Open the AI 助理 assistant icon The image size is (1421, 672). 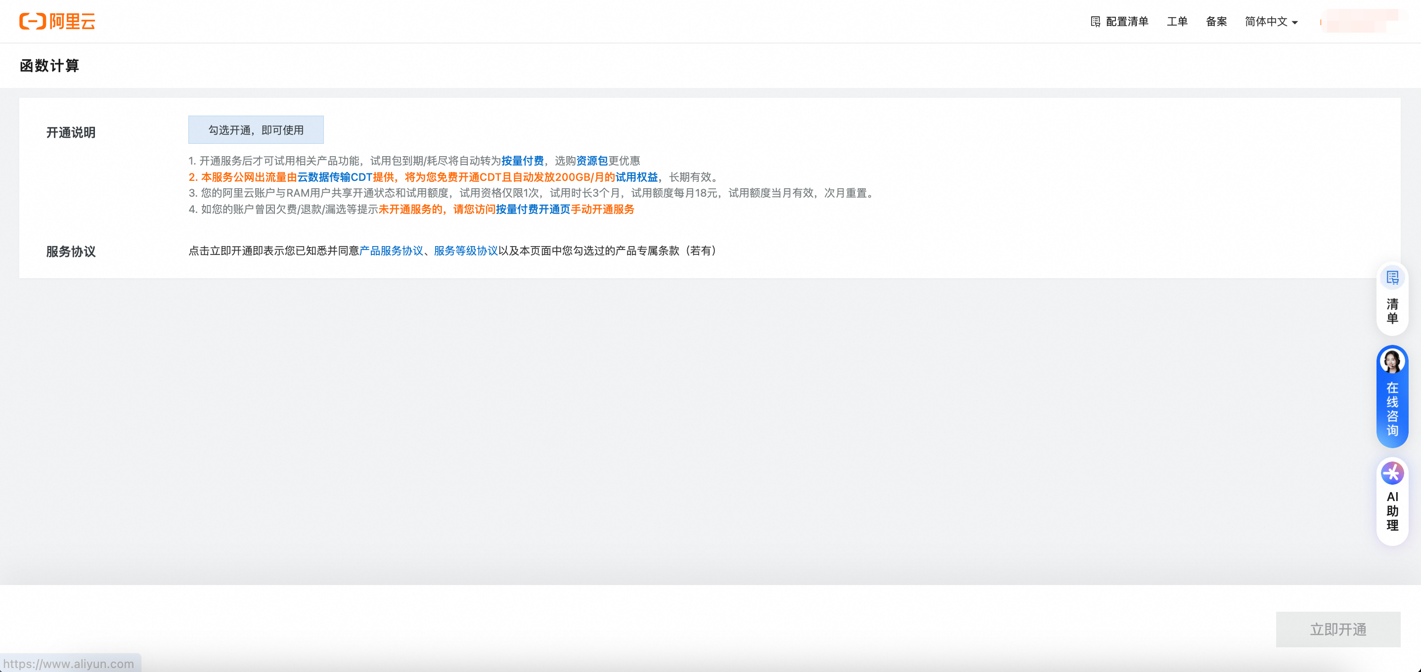tap(1392, 473)
